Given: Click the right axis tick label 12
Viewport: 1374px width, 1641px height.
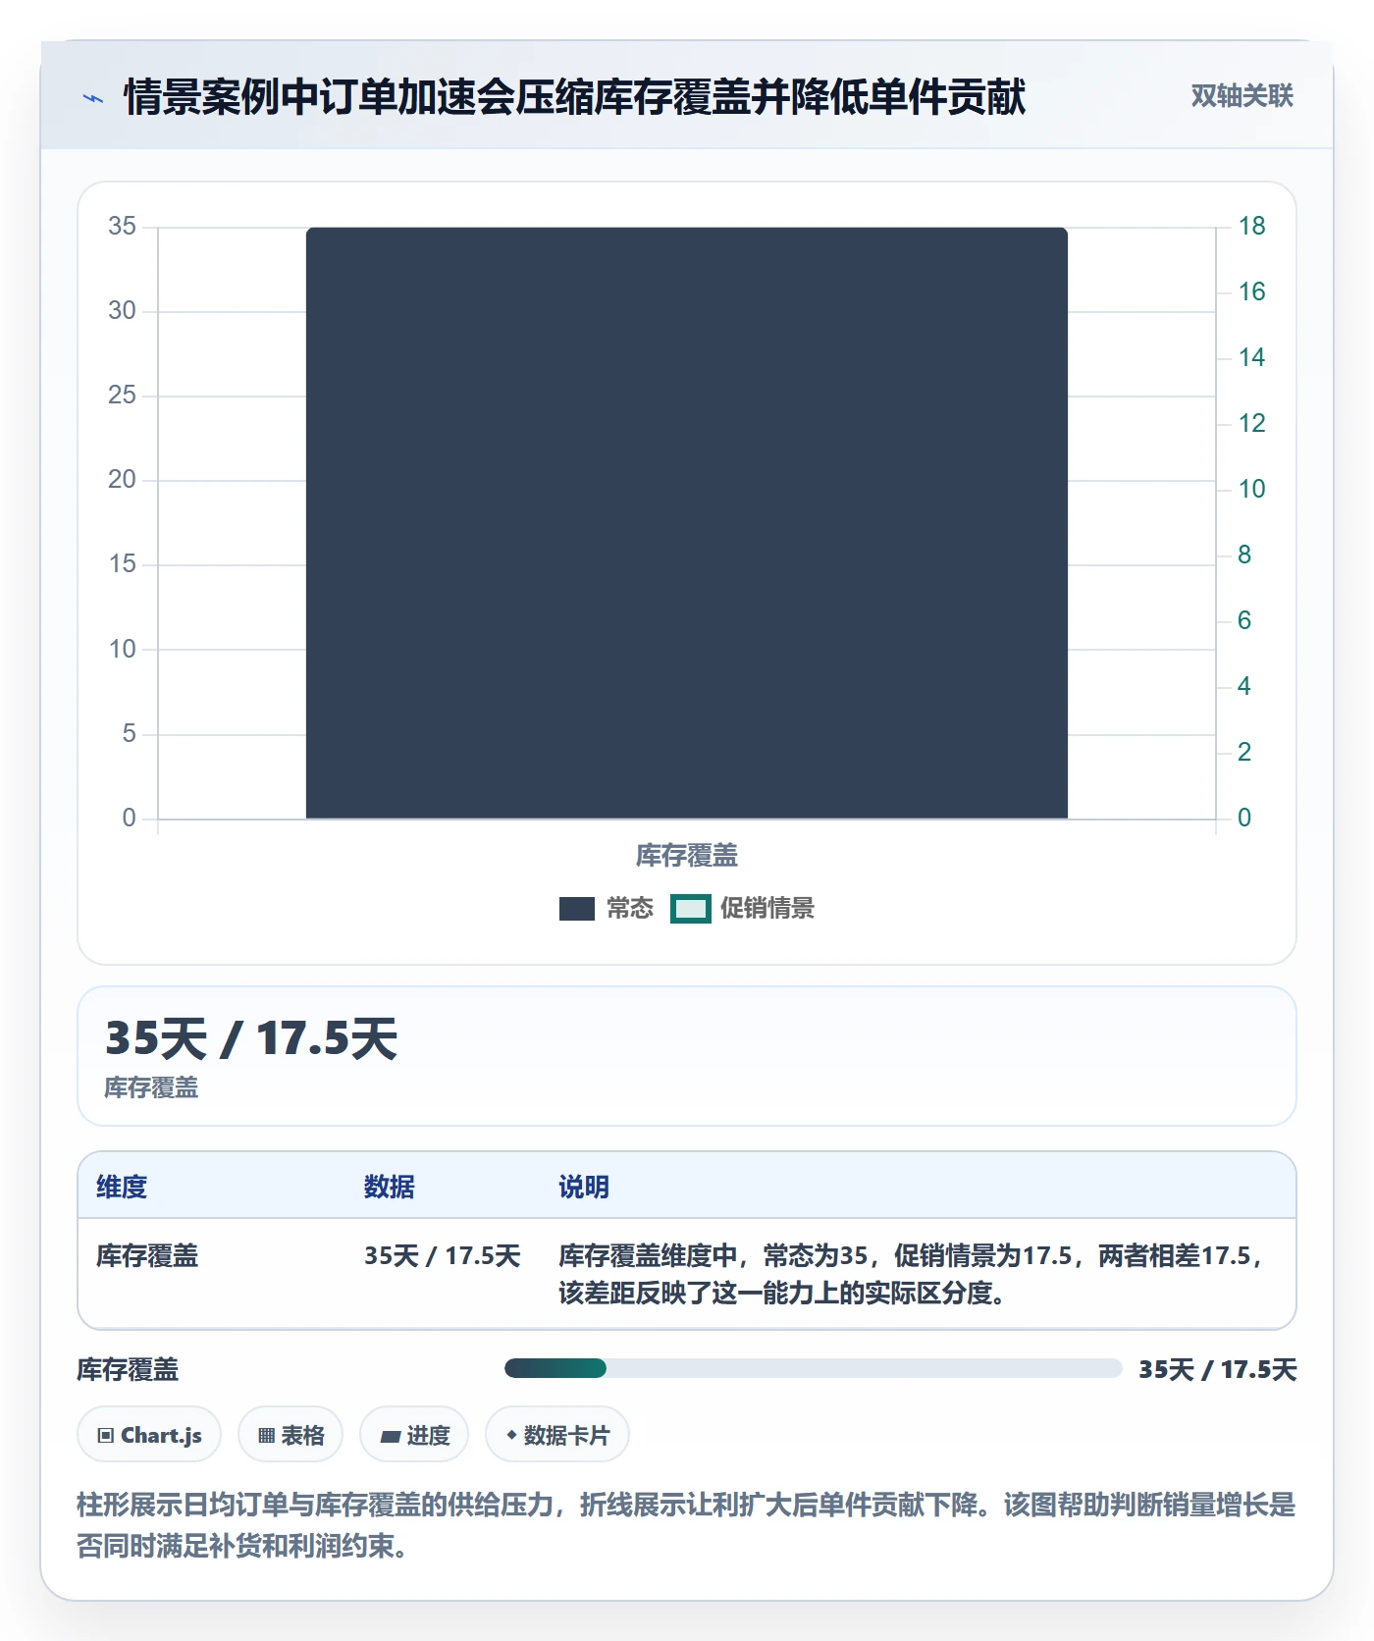Looking at the screenshot, I should click(x=1251, y=423).
